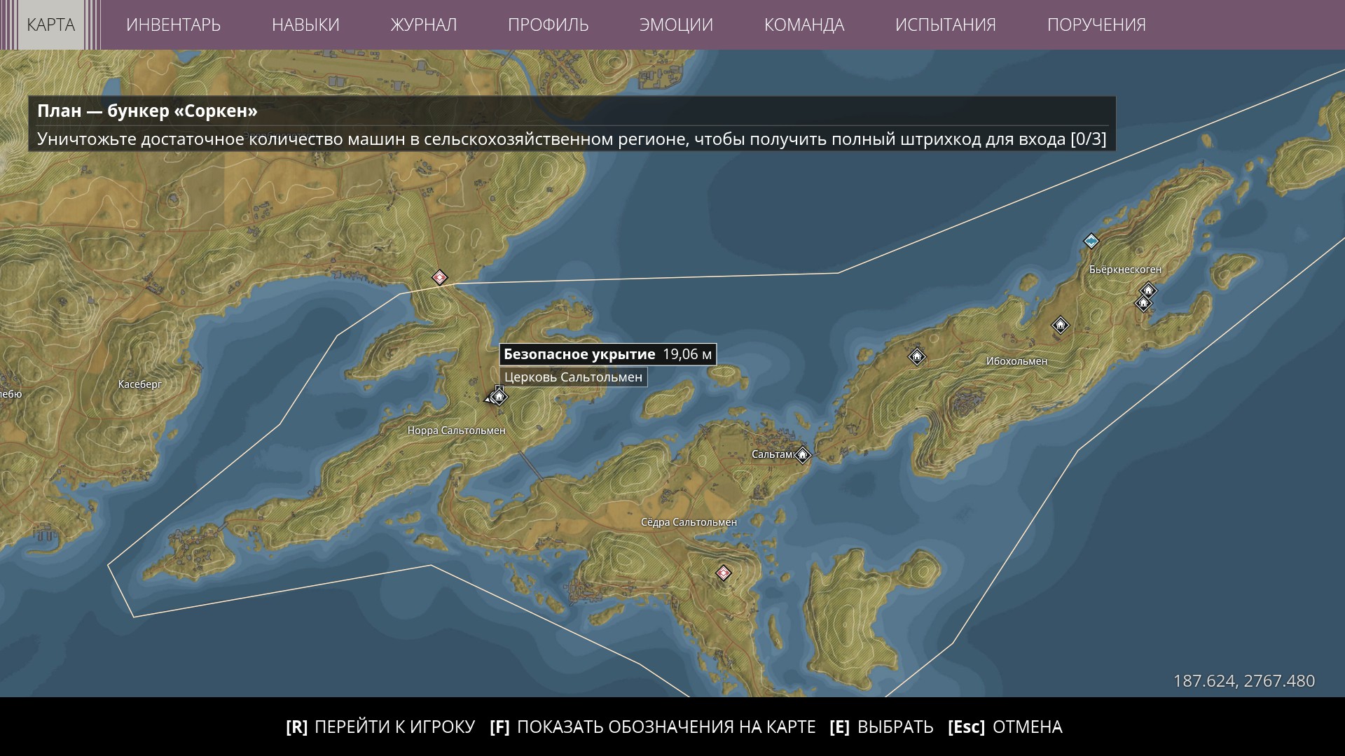
Task: Open the ИСПЫТАНИЯ tab
Action: tap(946, 24)
